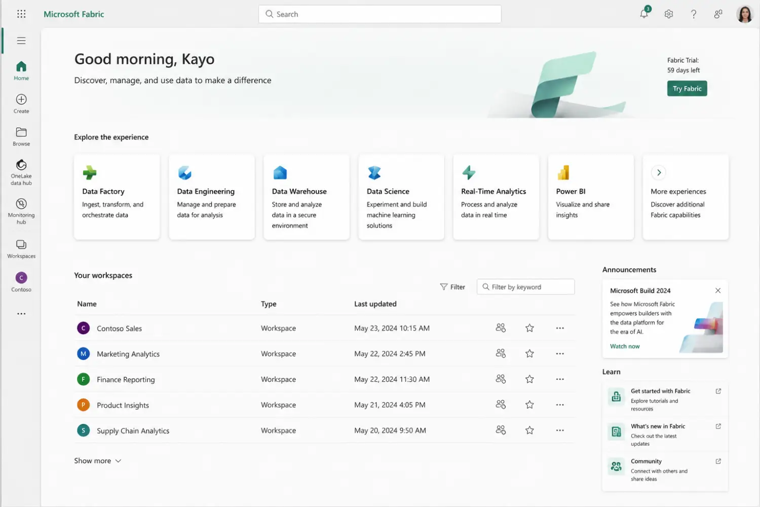760x507 pixels.
Task: Expand More experiences chevron
Action: click(x=659, y=172)
